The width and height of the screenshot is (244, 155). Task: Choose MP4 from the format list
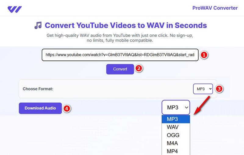point(176,151)
